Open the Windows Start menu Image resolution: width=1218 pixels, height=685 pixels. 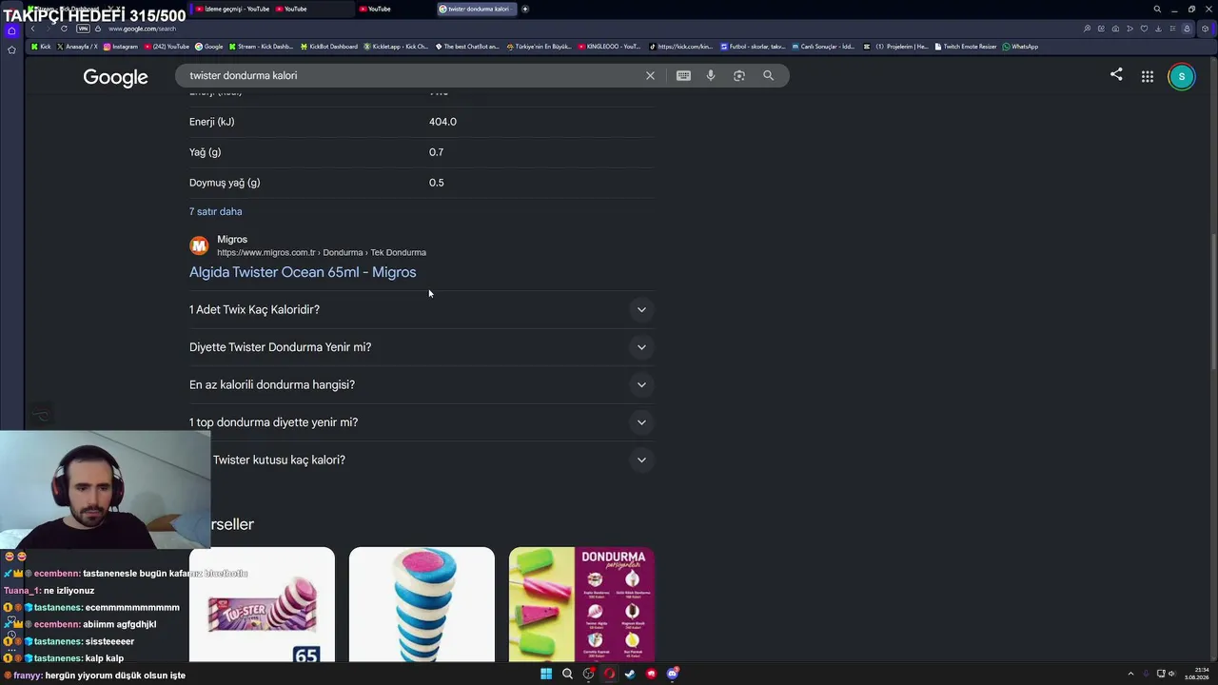coord(546,674)
